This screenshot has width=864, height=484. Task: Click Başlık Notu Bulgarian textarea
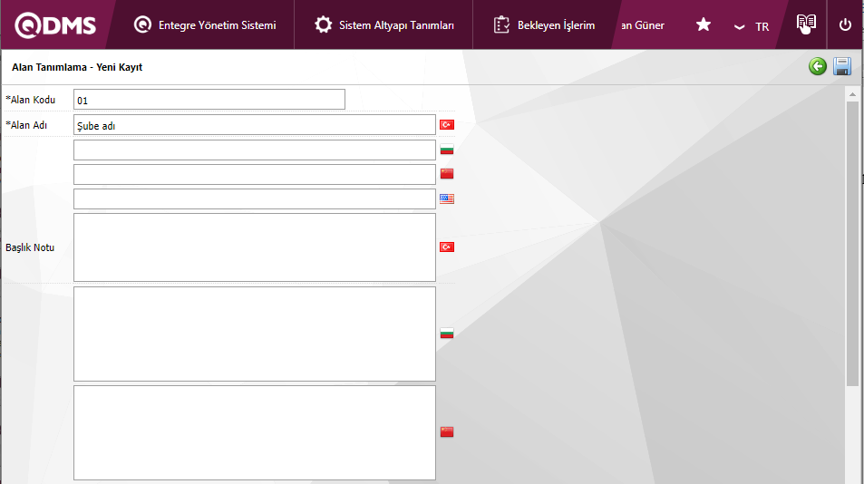click(x=255, y=334)
